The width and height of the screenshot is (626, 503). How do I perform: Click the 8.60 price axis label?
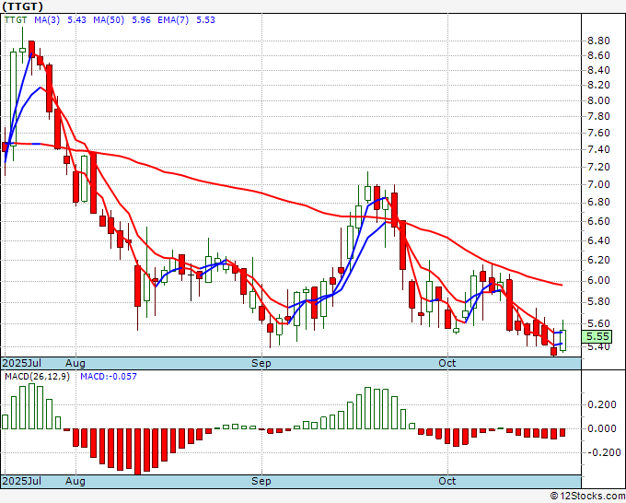[598, 55]
